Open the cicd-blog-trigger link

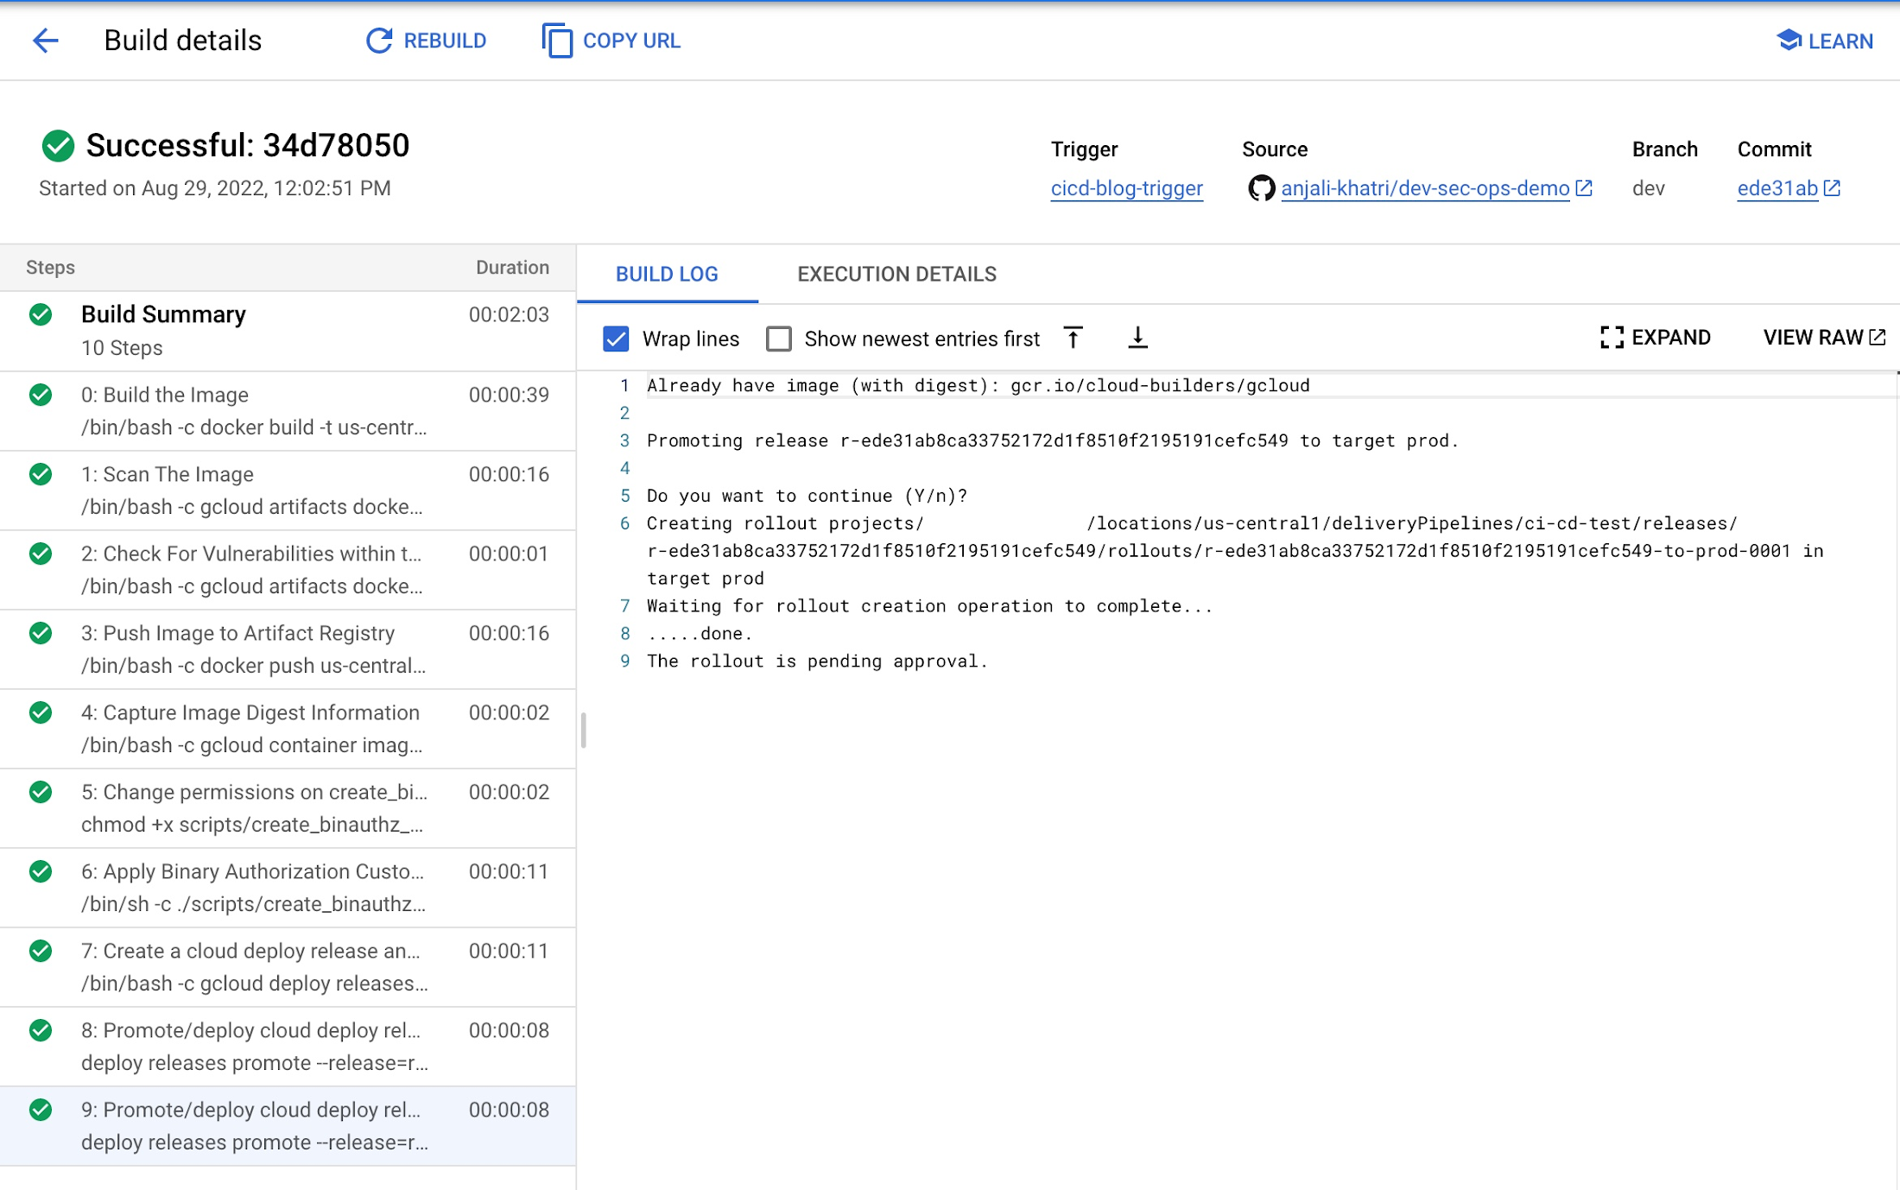pos(1126,188)
